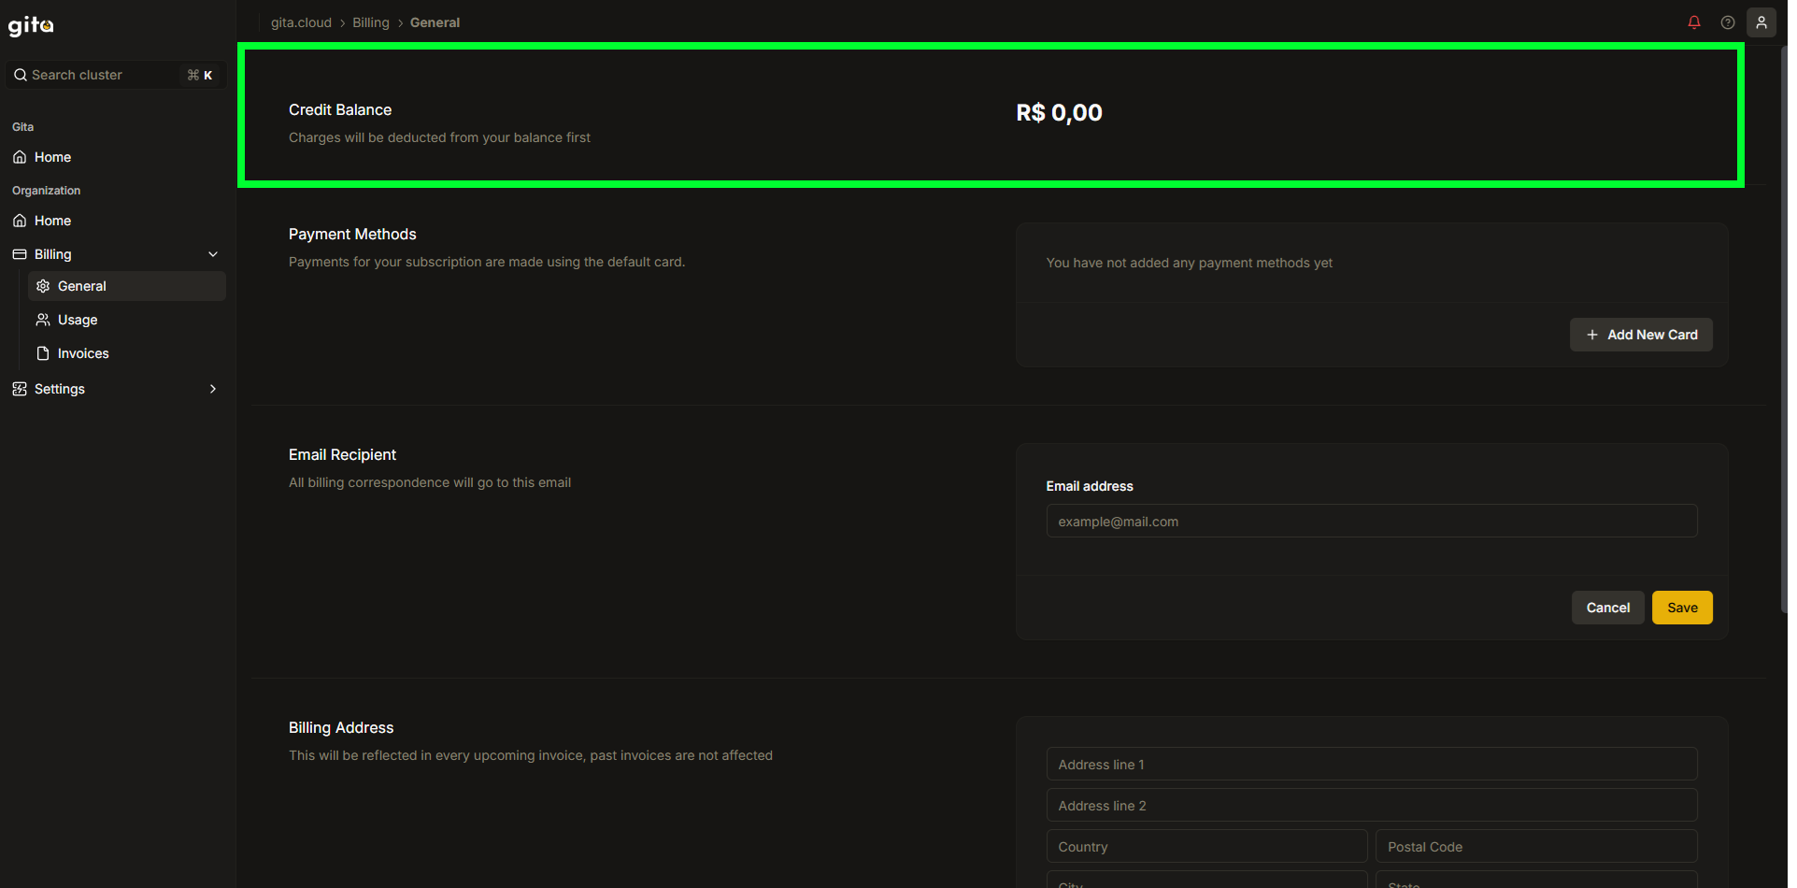The height and width of the screenshot is (888, 1797).
Task: Collapse the Billing section chevron
Action: pyautogui.click(x=213, y=254)
